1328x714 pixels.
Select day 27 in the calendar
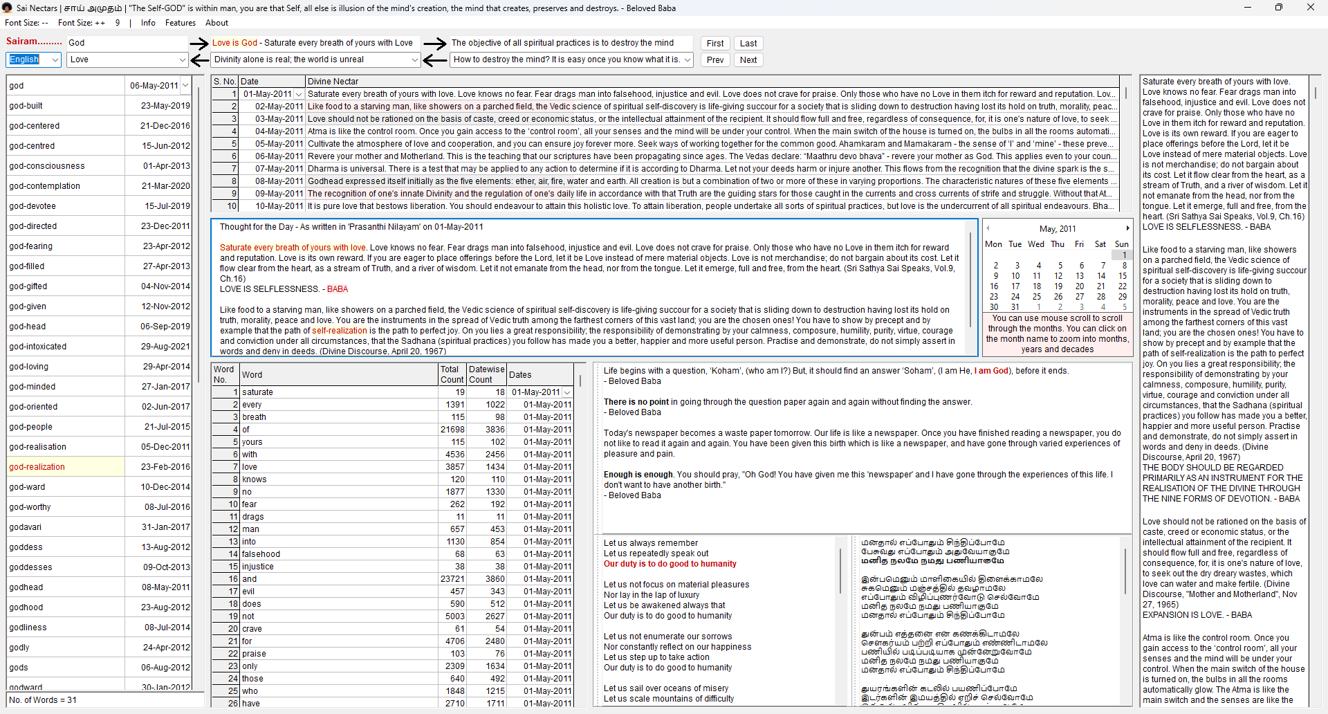tap(1080, 297)
